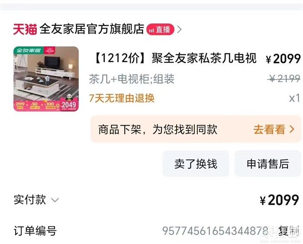Tap 去看看 link
This screenshot has width=303, height=244.
coord(269,129)
